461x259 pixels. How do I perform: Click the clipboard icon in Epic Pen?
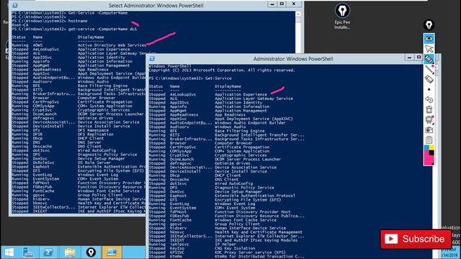coord(429,140)
